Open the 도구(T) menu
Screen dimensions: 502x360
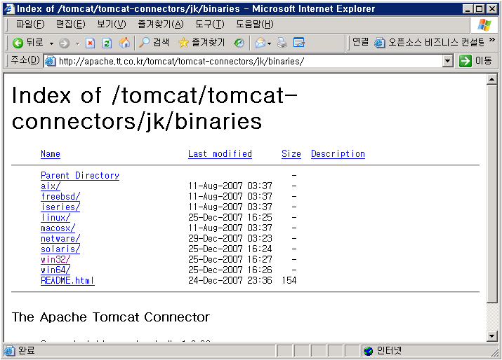pyautogui.click(x=210, y=25)
